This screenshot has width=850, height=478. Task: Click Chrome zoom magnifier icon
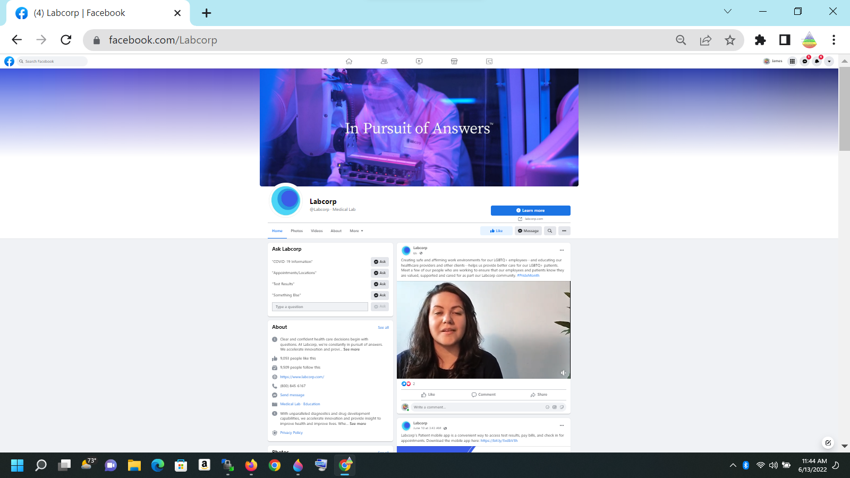pos(681,40)
